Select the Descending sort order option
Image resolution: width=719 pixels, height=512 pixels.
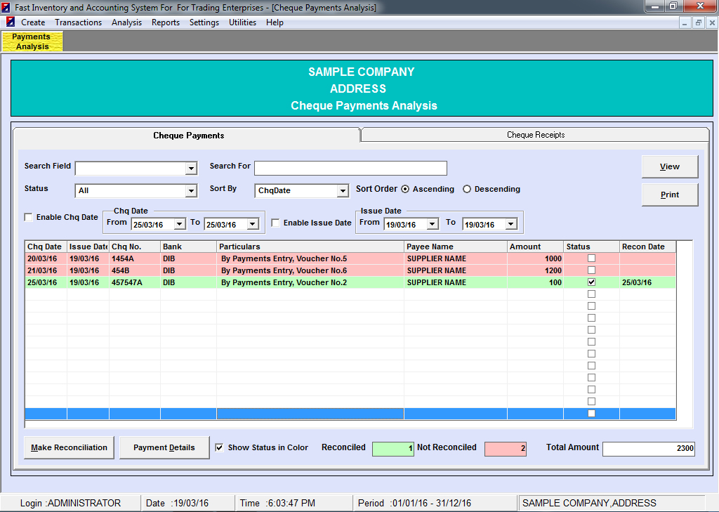pos(468,190)
